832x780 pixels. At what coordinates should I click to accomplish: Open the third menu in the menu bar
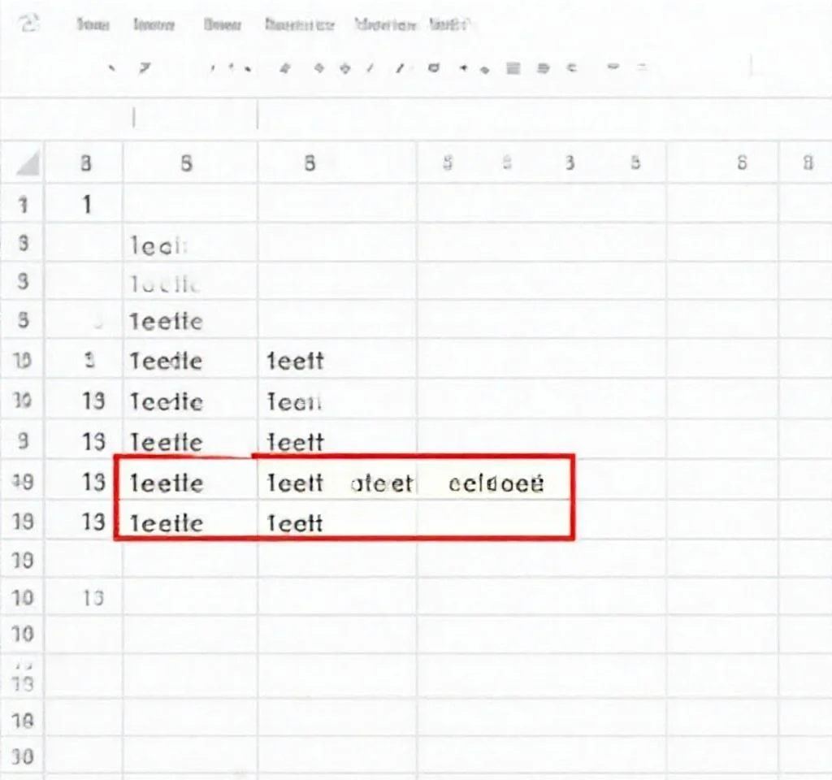222,25
